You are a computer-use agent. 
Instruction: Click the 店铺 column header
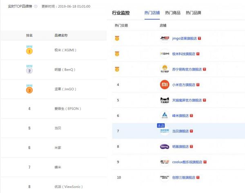[163, 25]
